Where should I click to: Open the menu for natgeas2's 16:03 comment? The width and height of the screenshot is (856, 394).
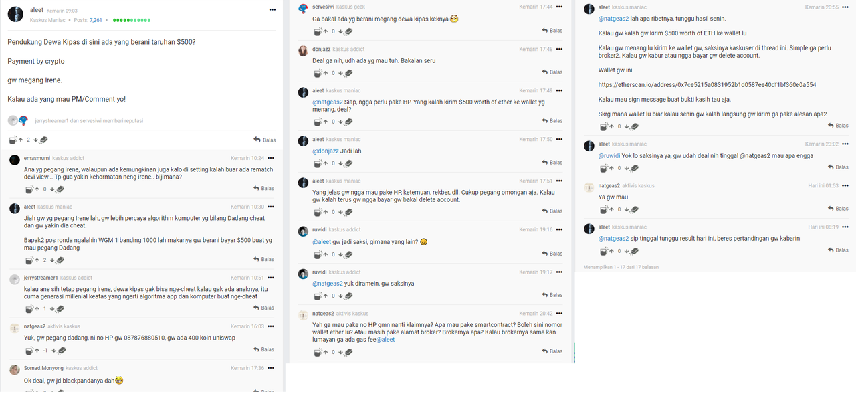(270, 326)
